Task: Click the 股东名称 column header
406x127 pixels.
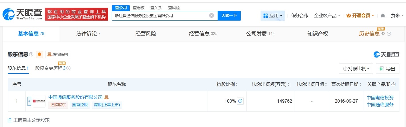Action: pos(117,84)
